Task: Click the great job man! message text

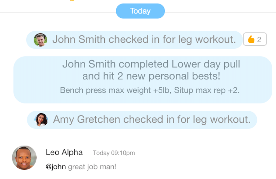Action: coord(92,167)
